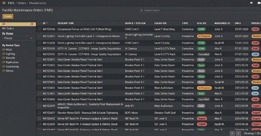Viewport: 261px width, 136px height.
Task: Click the search magnifier icon
Action: point(142,10)
